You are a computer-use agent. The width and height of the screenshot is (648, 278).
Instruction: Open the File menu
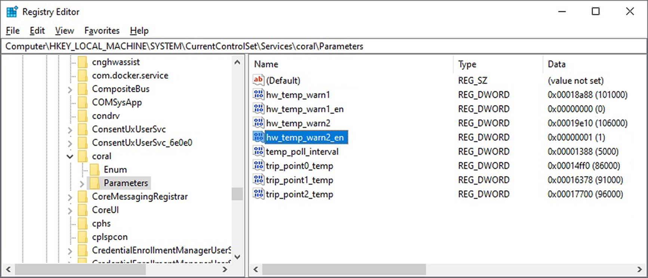click(x=13, y=31)
